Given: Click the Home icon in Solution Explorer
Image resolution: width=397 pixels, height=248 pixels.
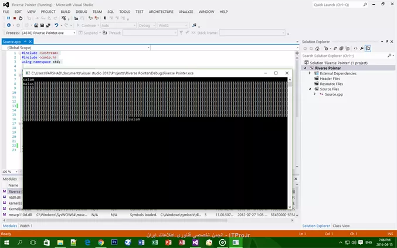Looking at the screenshot, I should (317, 49).
